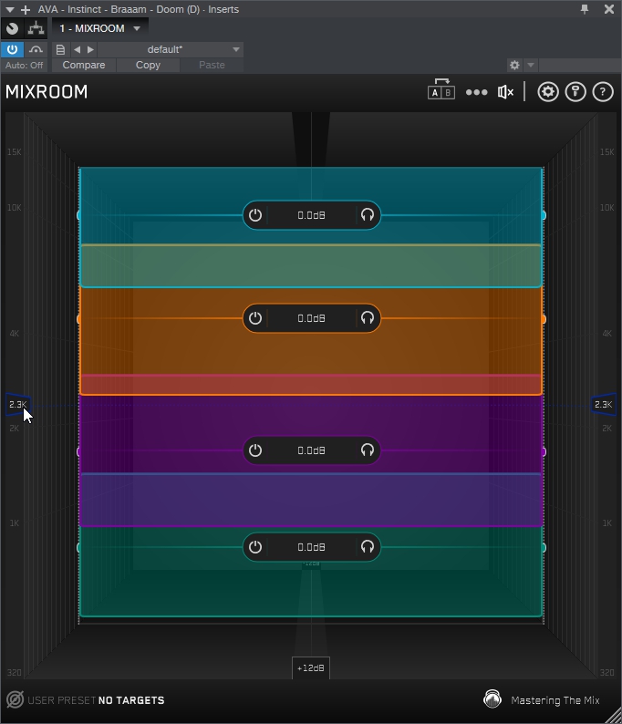Open the three-dots presets menu
The width and height of the screenshot is (622, 724).
coord(477,92)
